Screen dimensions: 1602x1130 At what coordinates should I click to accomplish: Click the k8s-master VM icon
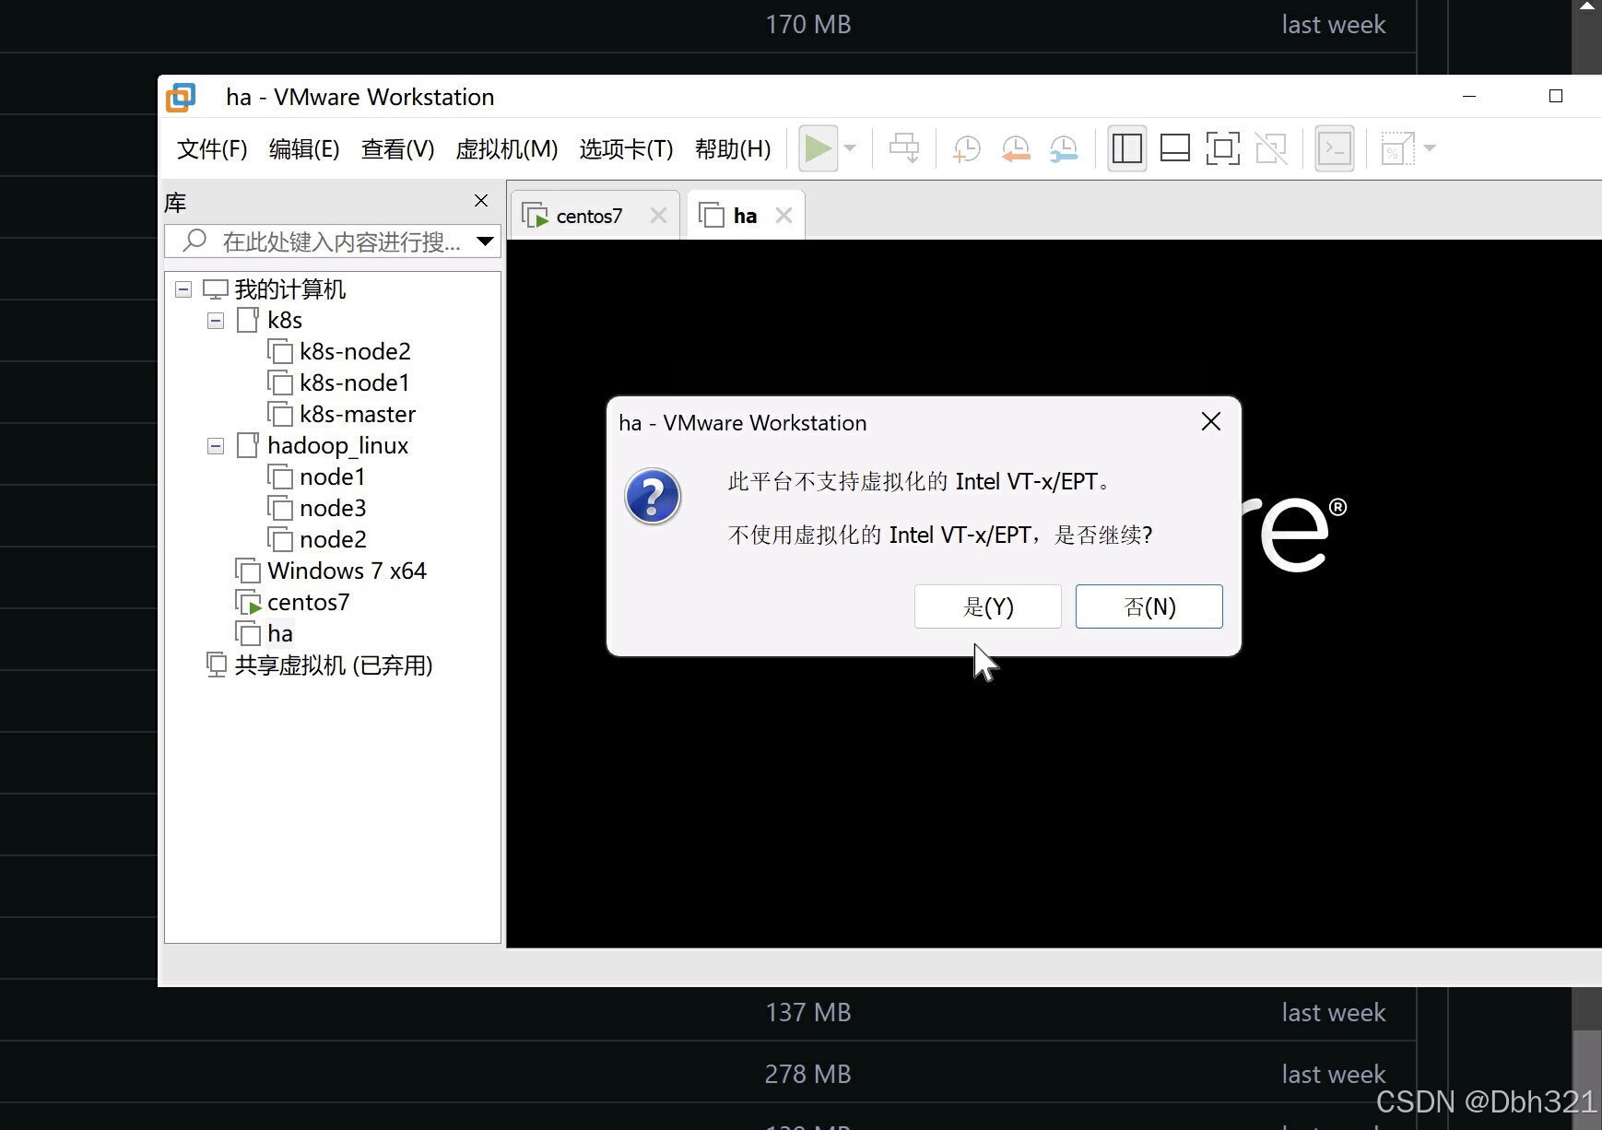pos(280,415)
